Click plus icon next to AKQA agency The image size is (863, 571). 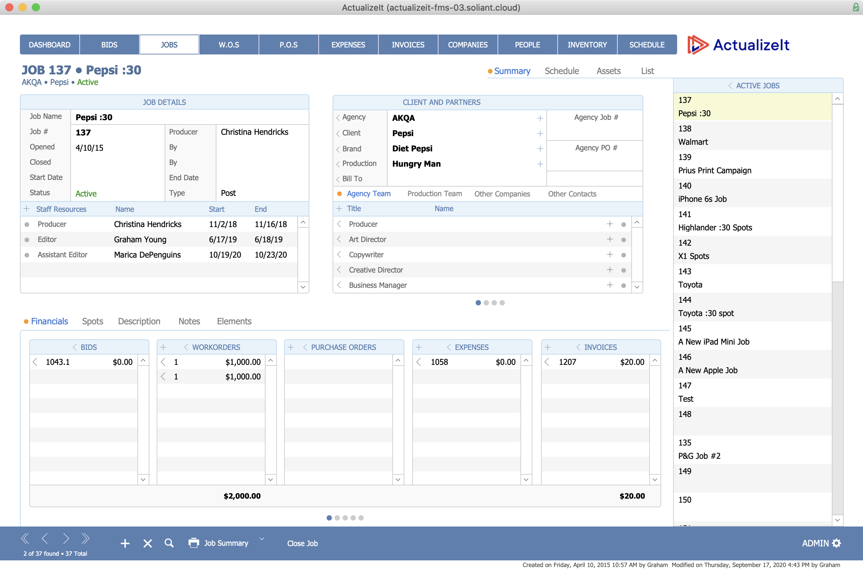[540, 118]
